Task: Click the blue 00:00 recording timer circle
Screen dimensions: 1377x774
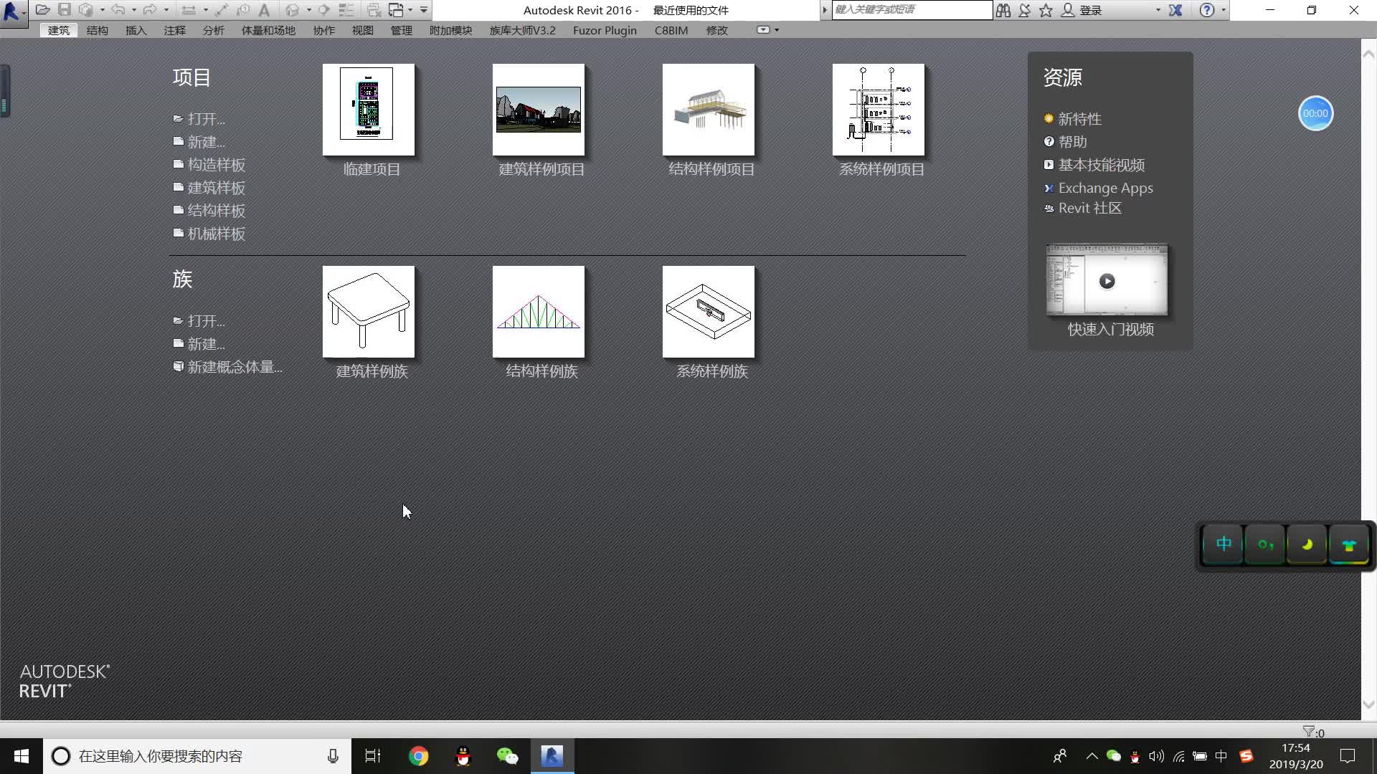Action: (x=1315, y=113)
